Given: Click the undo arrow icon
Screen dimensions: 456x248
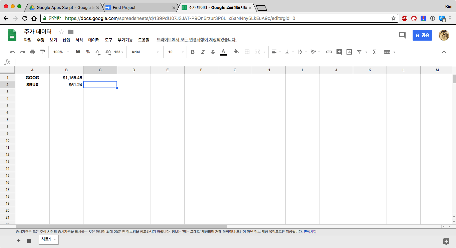Looking at the screenshot, I should [x=12, y=52].
